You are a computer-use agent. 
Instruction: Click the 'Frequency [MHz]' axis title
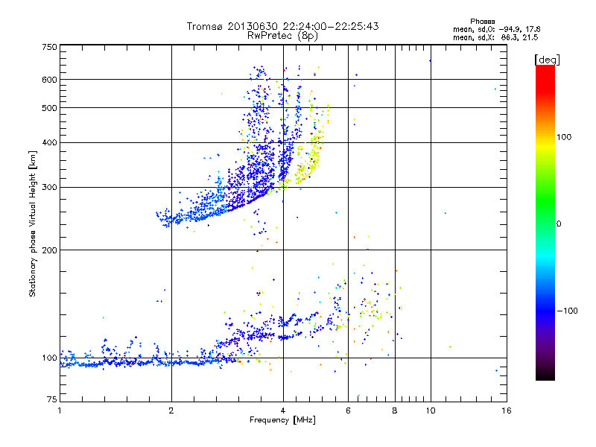click(x=282, y=420)
